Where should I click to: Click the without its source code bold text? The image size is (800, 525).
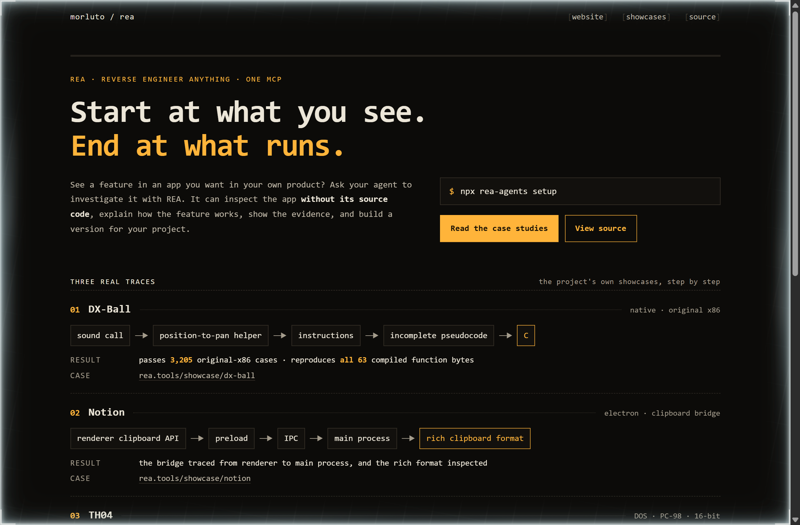coord(344,199)
